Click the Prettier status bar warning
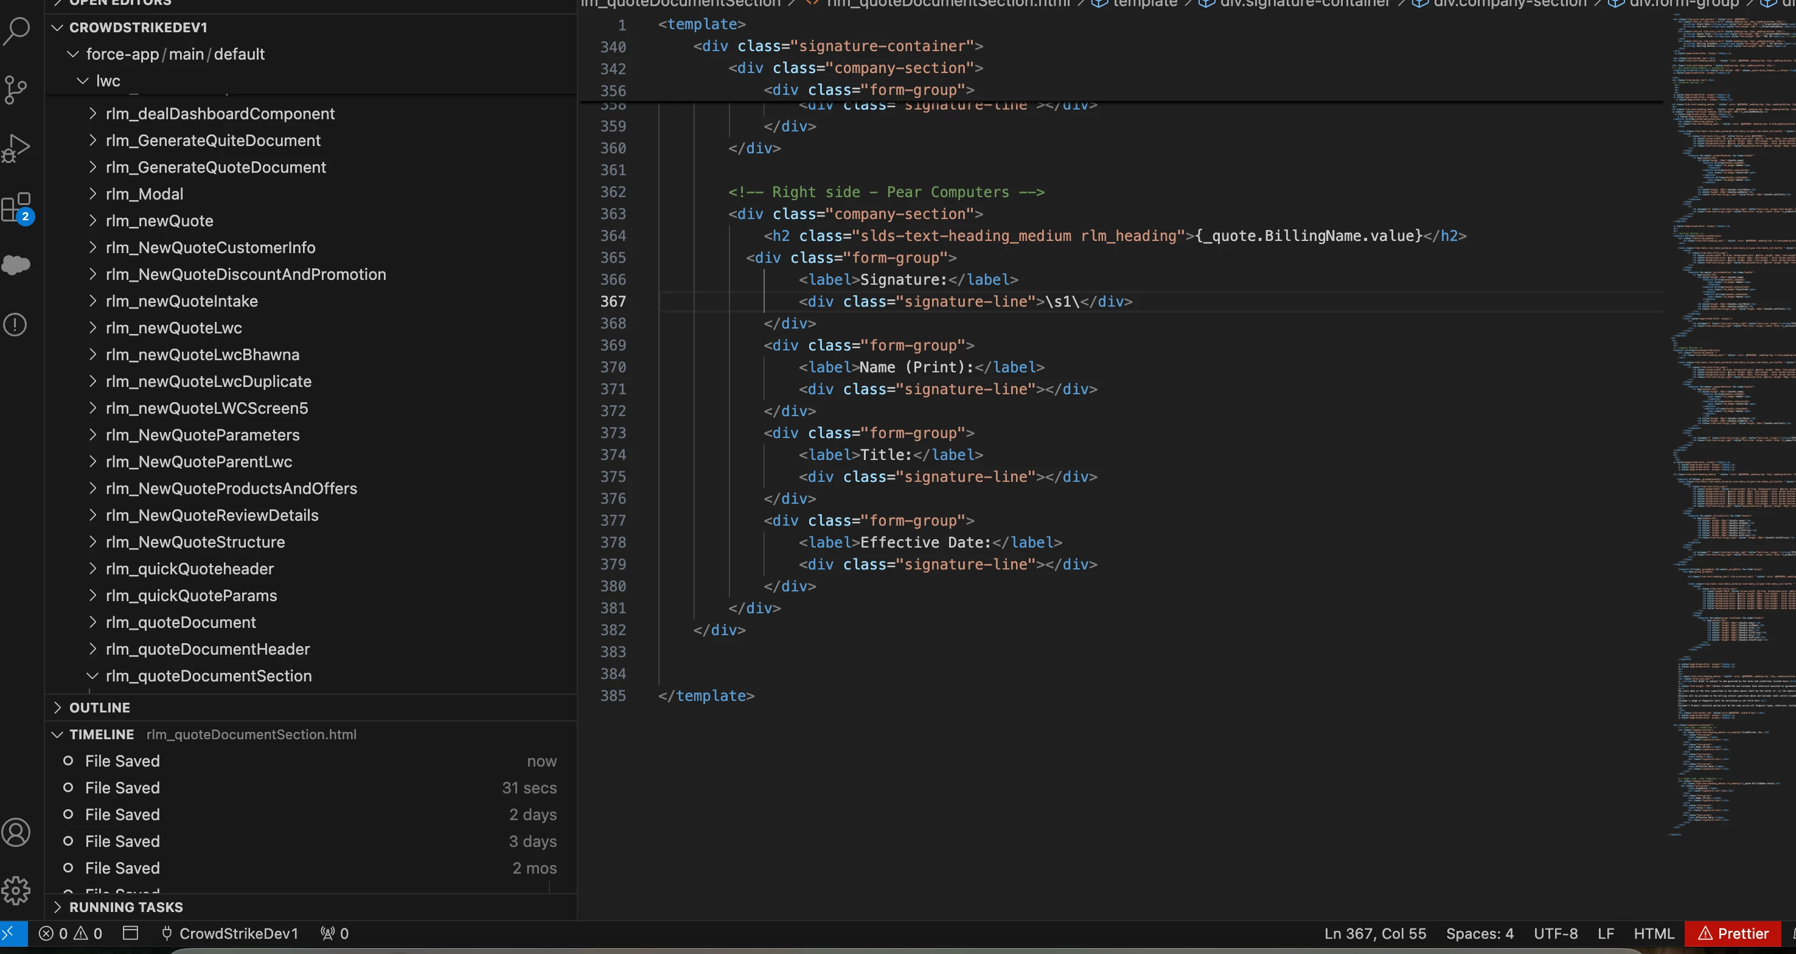1796x954 pixels. click(1733, 934)
